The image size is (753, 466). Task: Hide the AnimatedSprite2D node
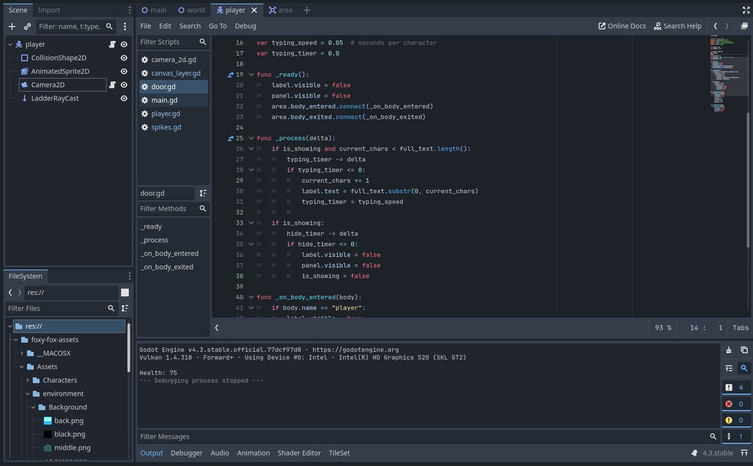point(124,71)
